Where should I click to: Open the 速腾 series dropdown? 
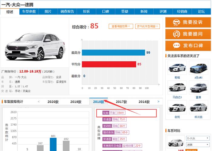click(x=198, y=145)
